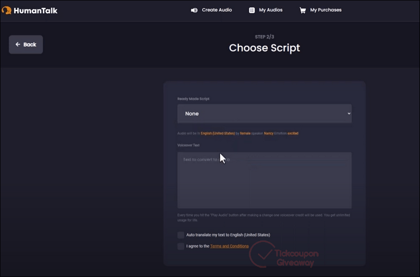Check the I agree to terms checkbox

click(181, 246)
